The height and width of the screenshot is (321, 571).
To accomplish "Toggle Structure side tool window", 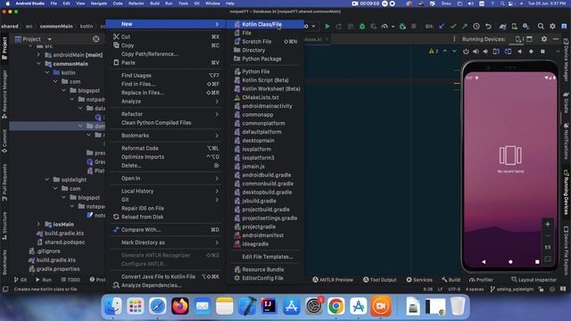I will 4,226.
